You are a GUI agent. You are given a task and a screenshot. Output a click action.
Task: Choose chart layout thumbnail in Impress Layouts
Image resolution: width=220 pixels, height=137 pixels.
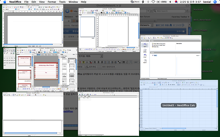[x=64, y=76]
